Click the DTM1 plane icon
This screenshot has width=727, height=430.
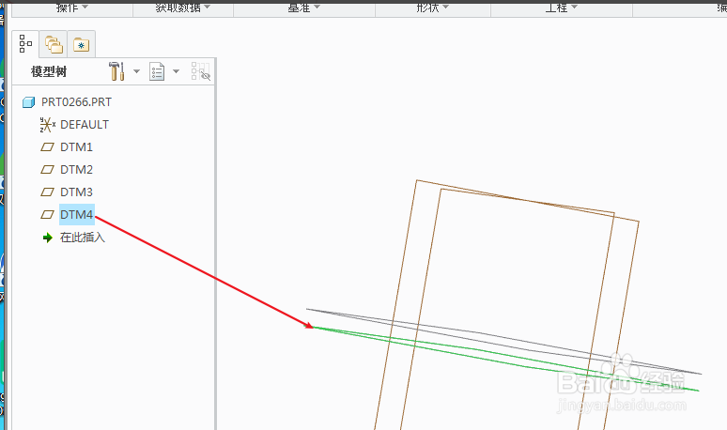pos(47,147)
